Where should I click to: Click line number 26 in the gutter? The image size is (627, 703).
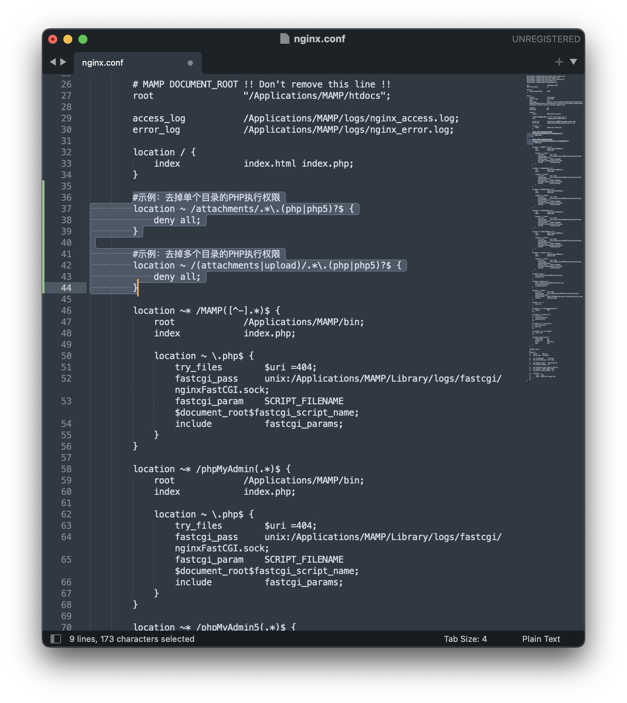66,84
